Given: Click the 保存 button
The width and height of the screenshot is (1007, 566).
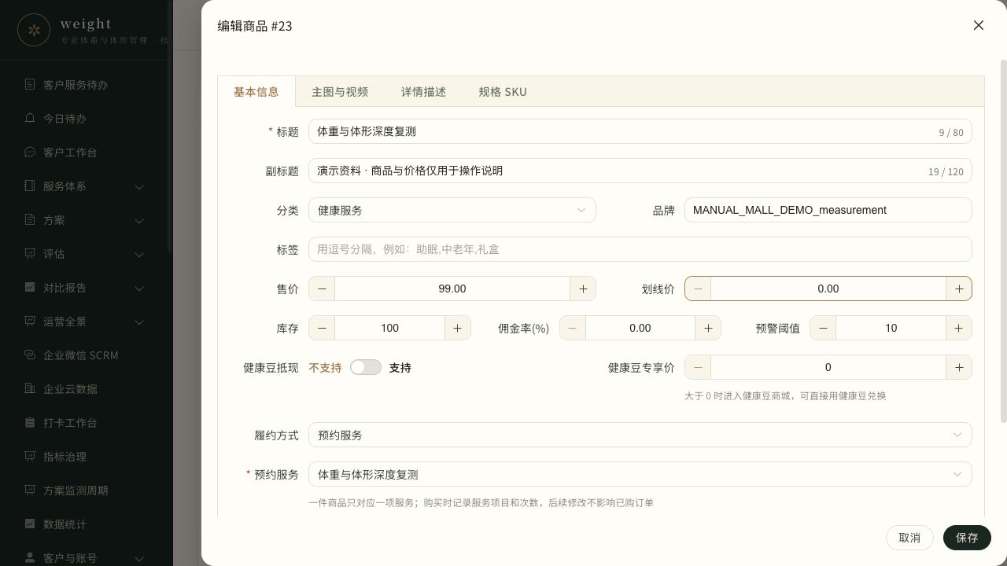Looking at the screenshot, I should [x=967, y=538].
